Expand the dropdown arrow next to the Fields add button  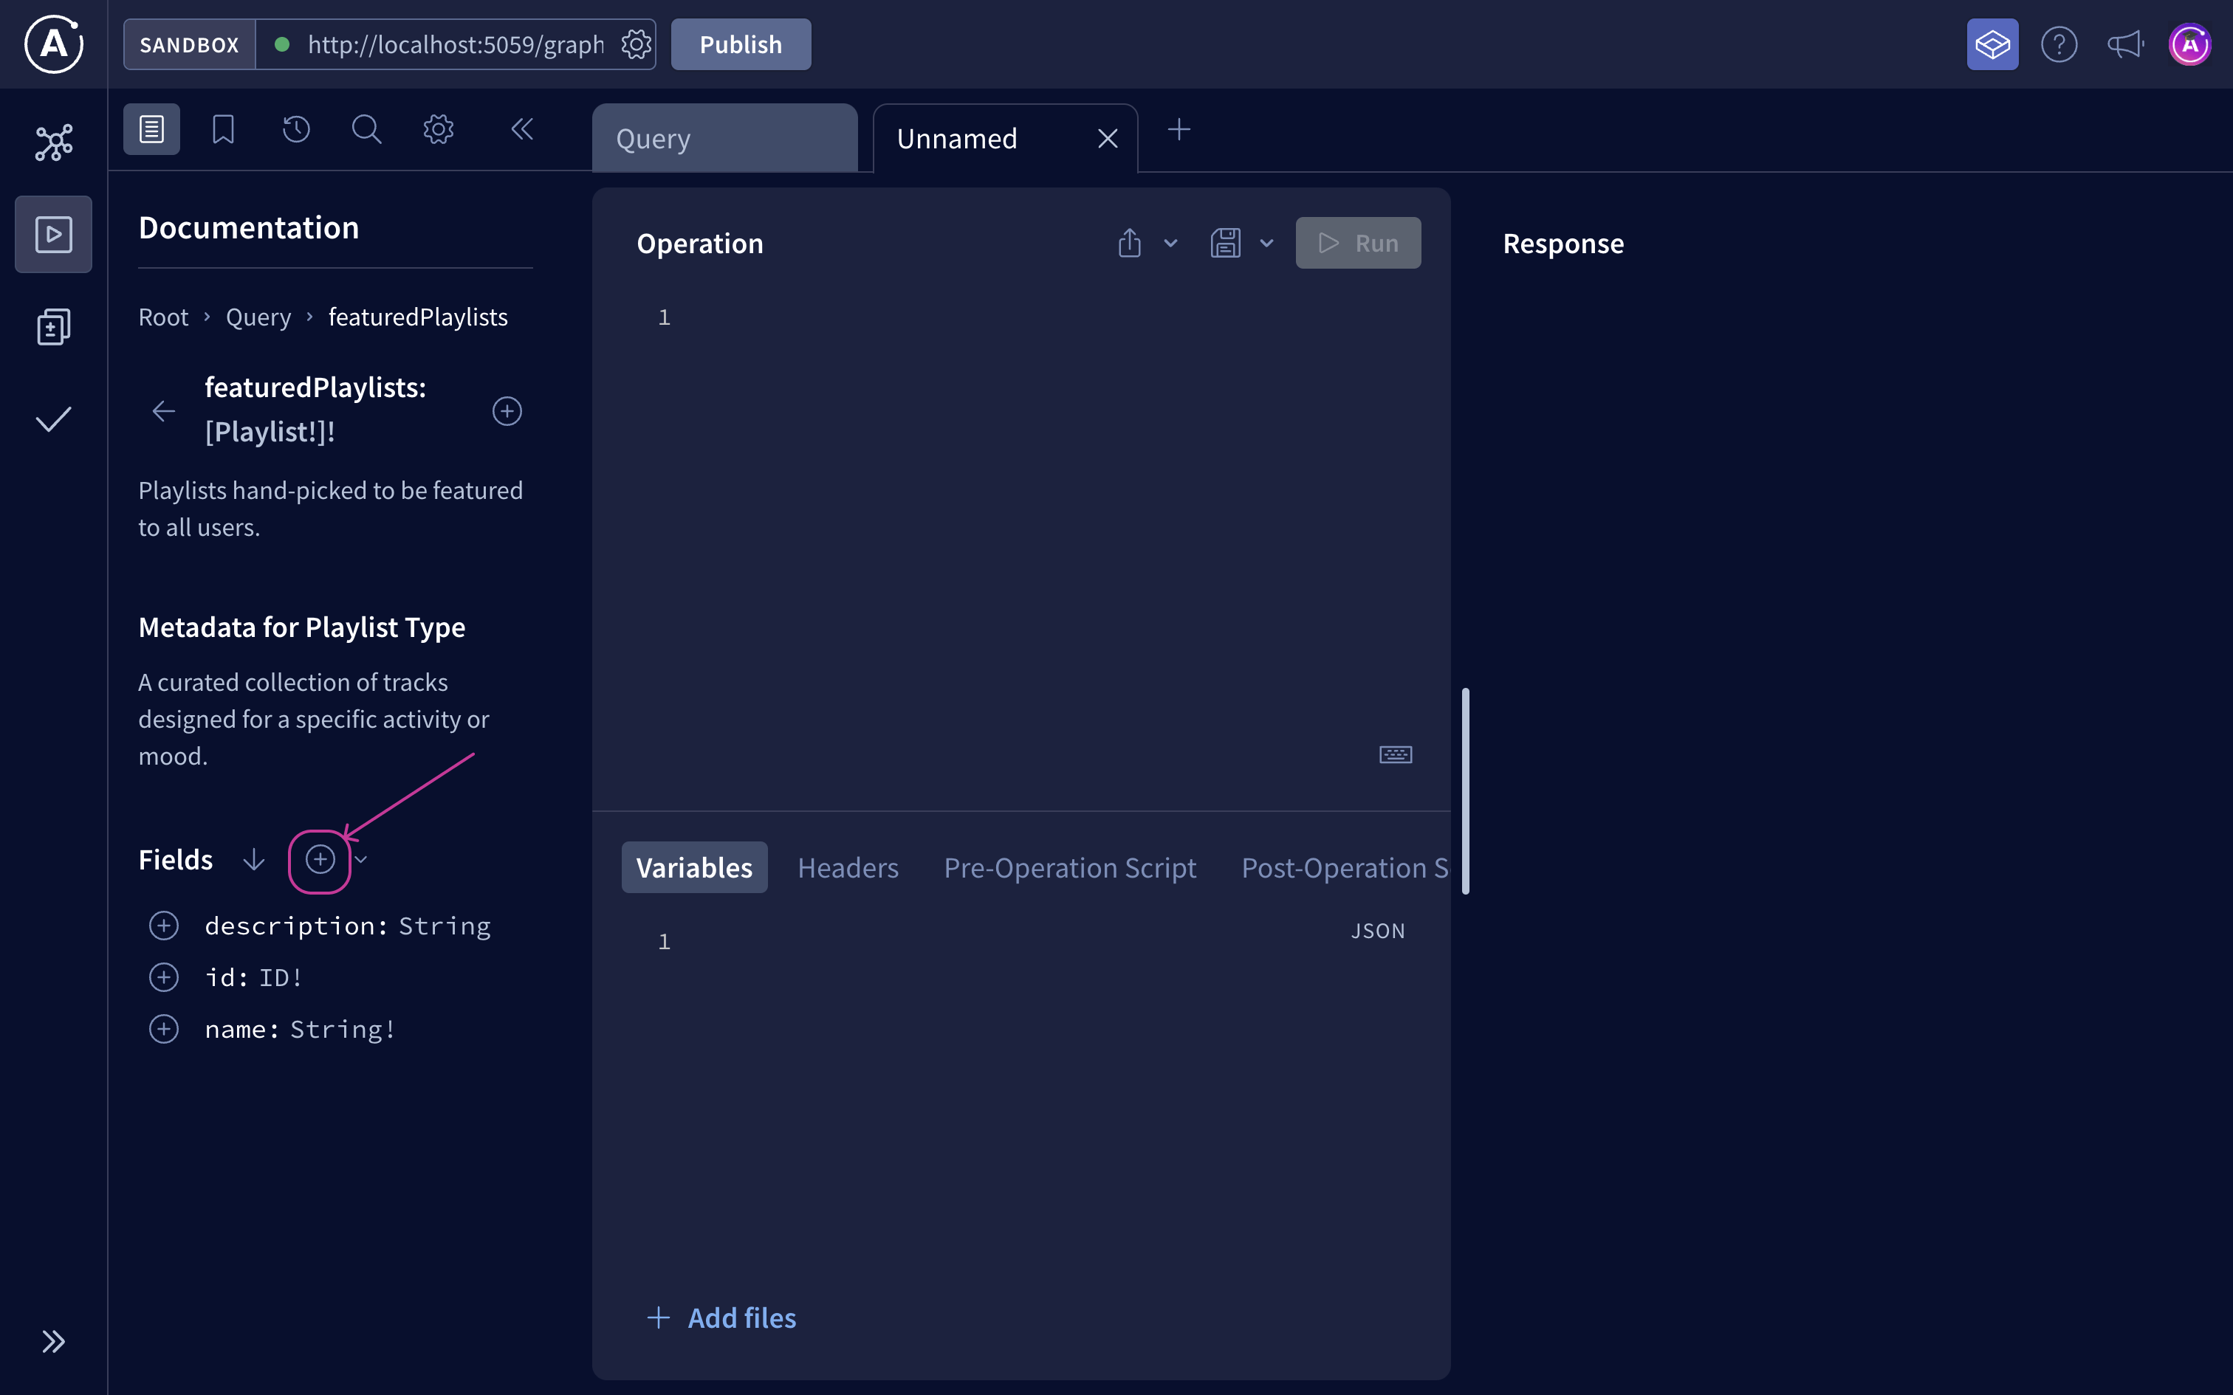click(361, 859)
